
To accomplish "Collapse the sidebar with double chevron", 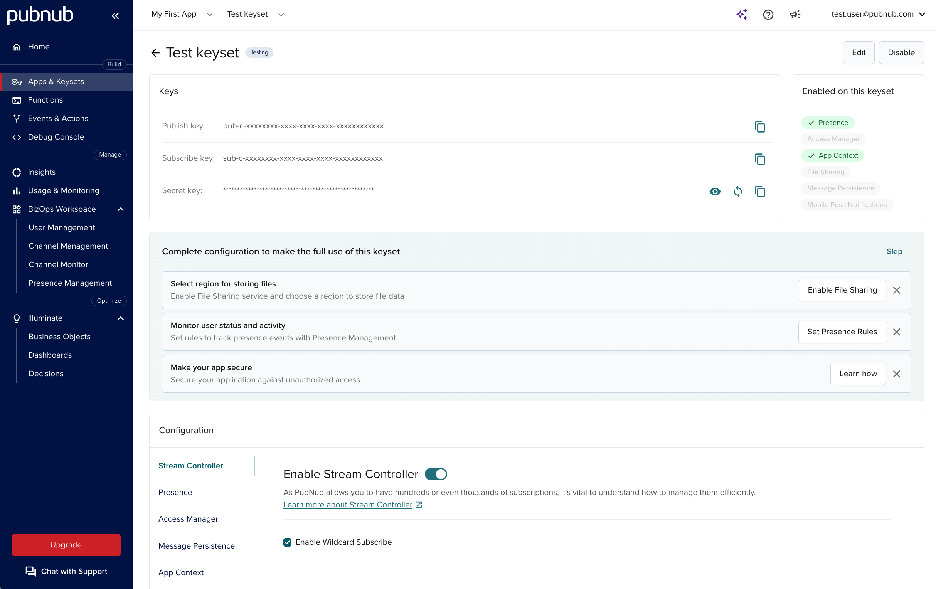I will (115, 15).
